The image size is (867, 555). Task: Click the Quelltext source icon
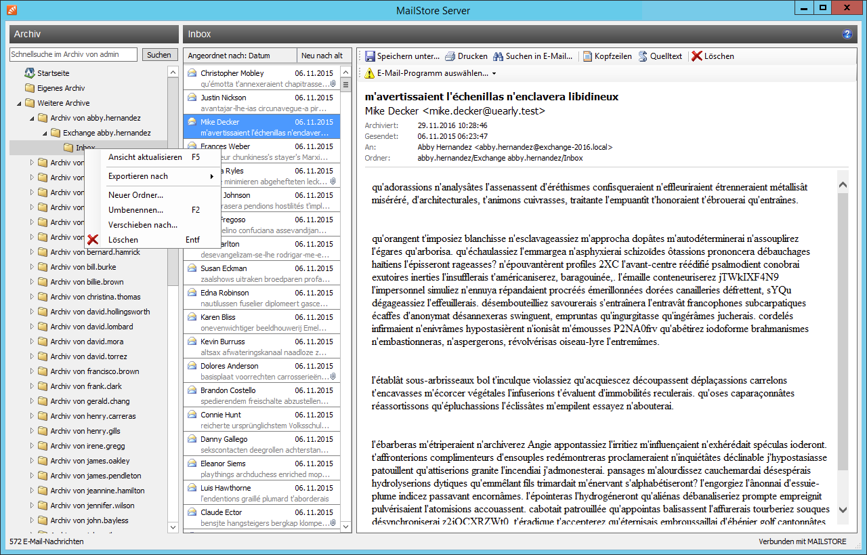[x=643, y=56]
